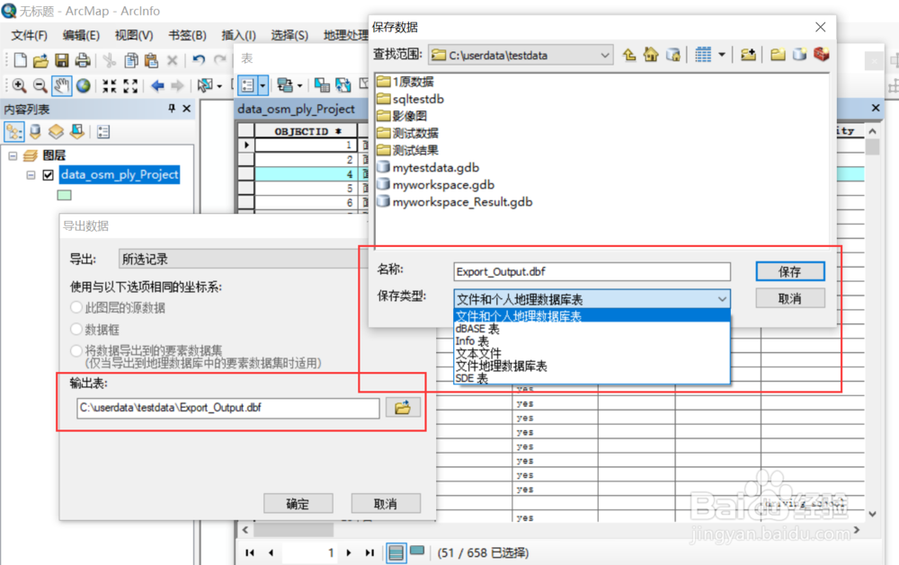Click contents panel Options icon
899x565 pixels.
pos(103,132)
